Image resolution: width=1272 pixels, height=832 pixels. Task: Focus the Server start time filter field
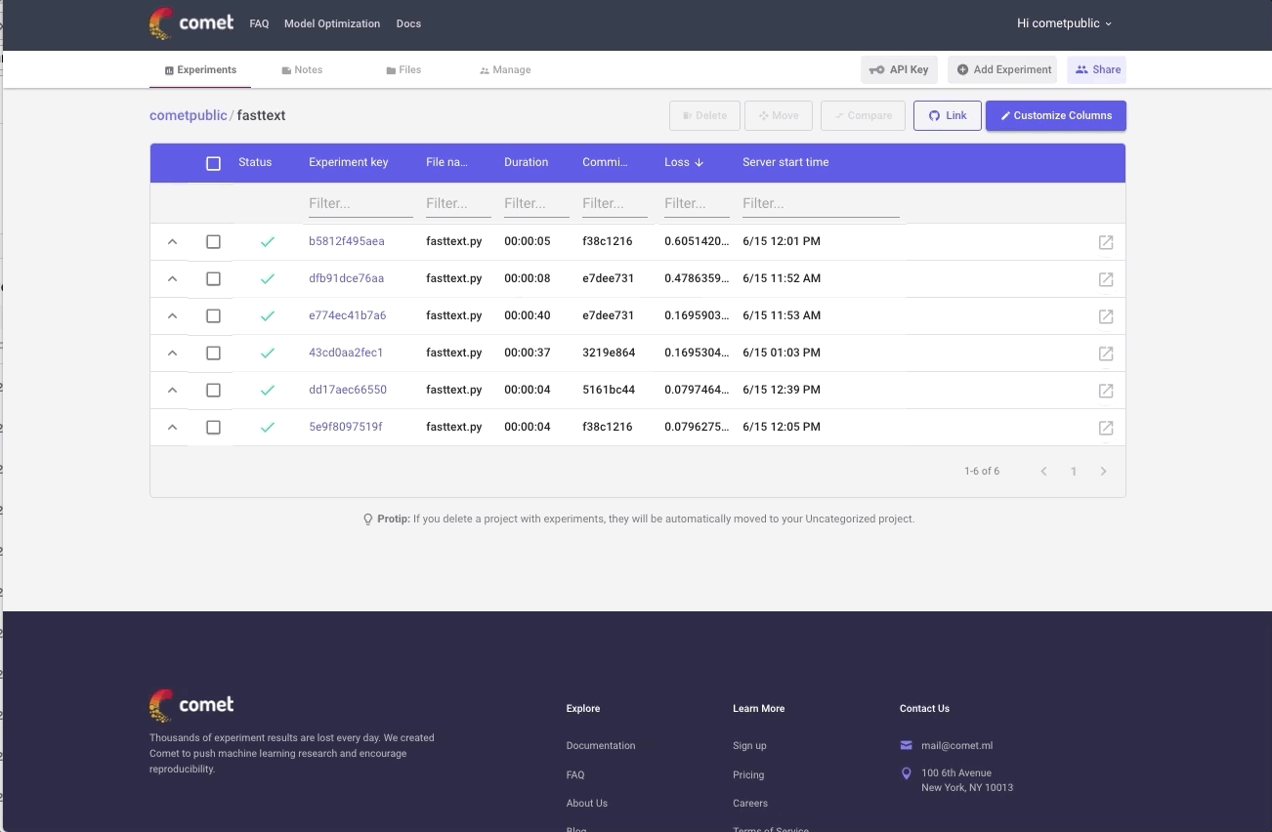(821, 203)
